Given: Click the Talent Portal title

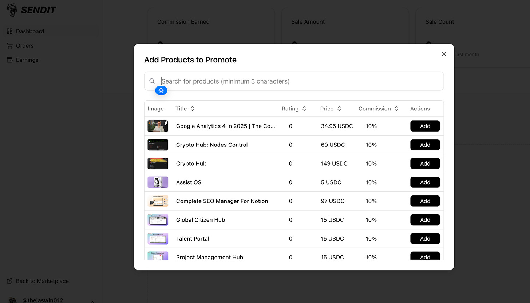Looking at the screenshot, I should click(x=193, y=239).
